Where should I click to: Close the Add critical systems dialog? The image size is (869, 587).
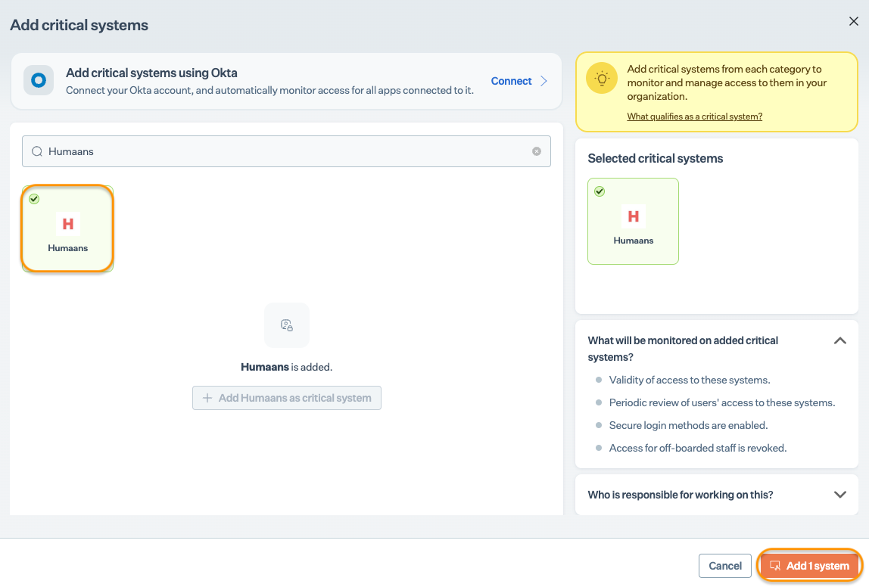tap(854, 21)
